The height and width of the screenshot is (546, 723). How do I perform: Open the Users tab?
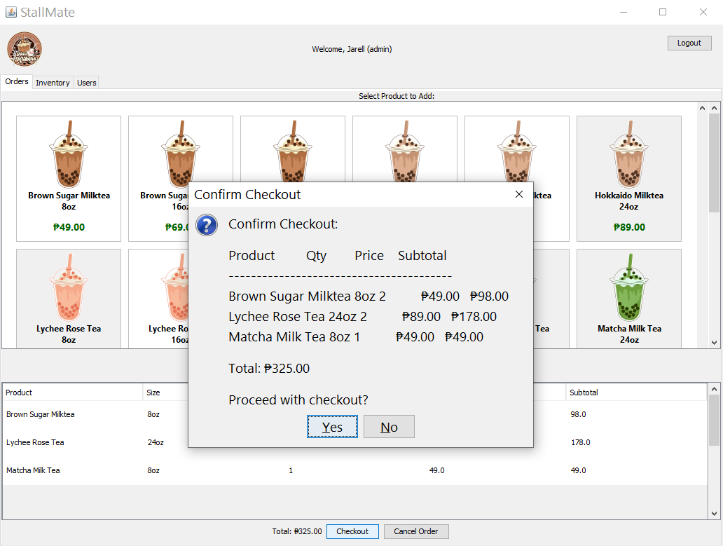click(86, 83)
